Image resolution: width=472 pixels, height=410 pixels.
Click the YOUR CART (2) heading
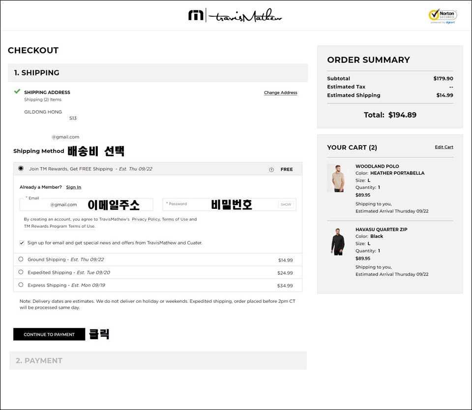[x=352, y=147]
